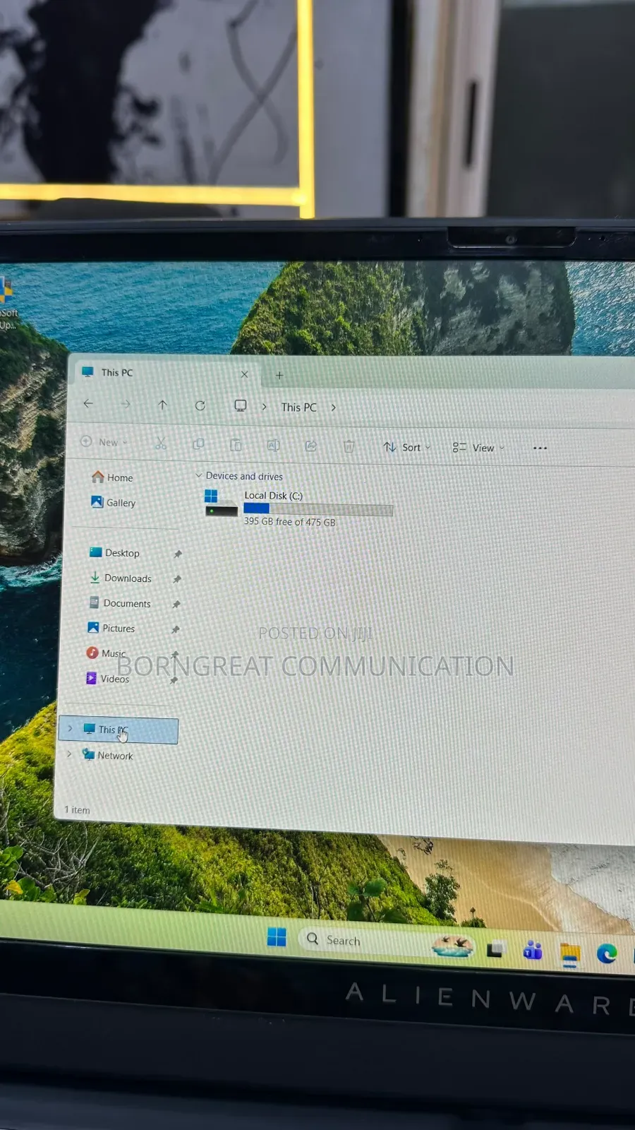The height and width of the screenshot is (1130, 635).
Task: Collapse the Devices and drives group
Action: [199, 475]
